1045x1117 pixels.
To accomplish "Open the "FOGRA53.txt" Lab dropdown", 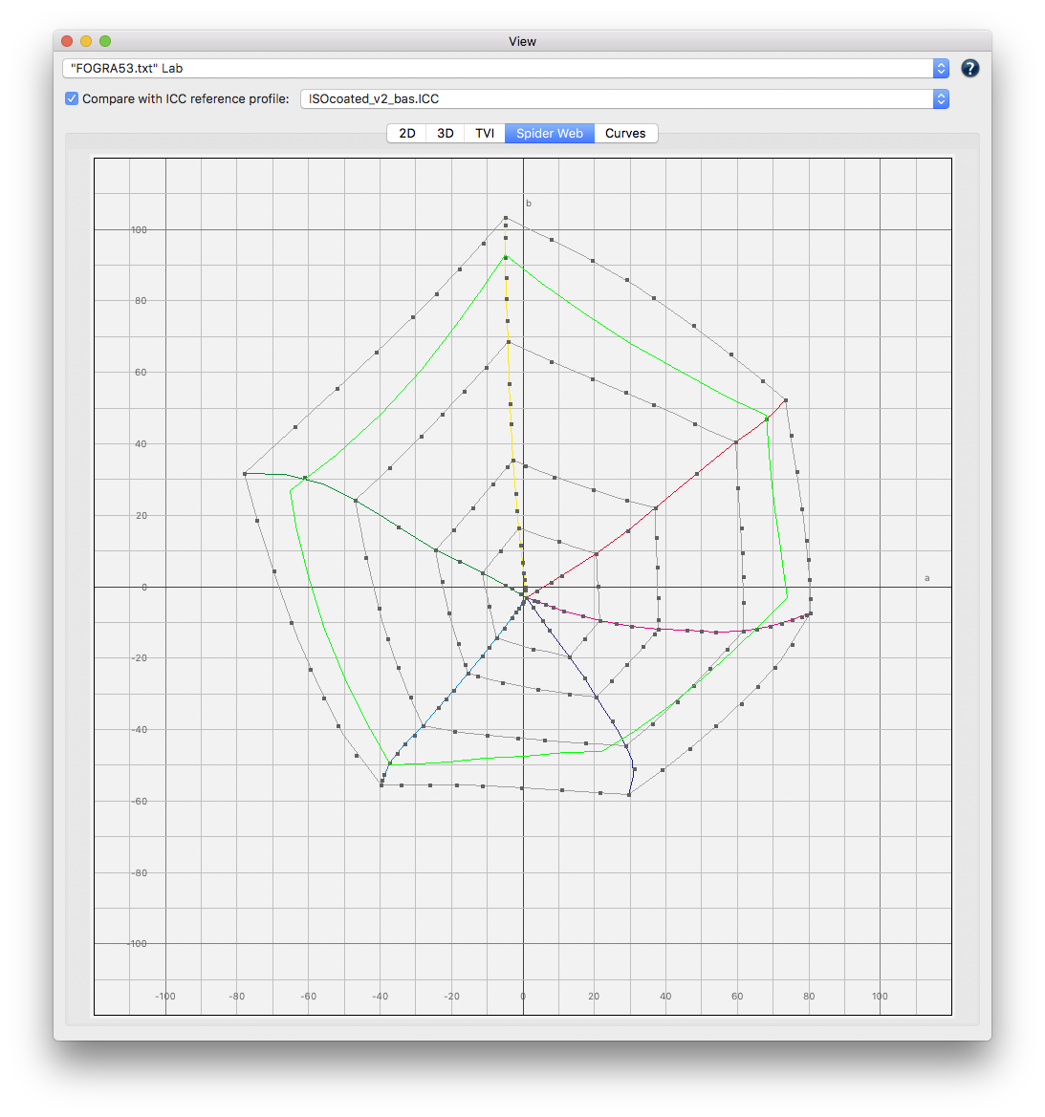I will tap(506, 69).
